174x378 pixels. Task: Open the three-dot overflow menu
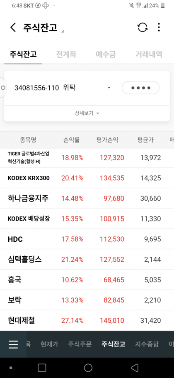(x=159, y=27)
